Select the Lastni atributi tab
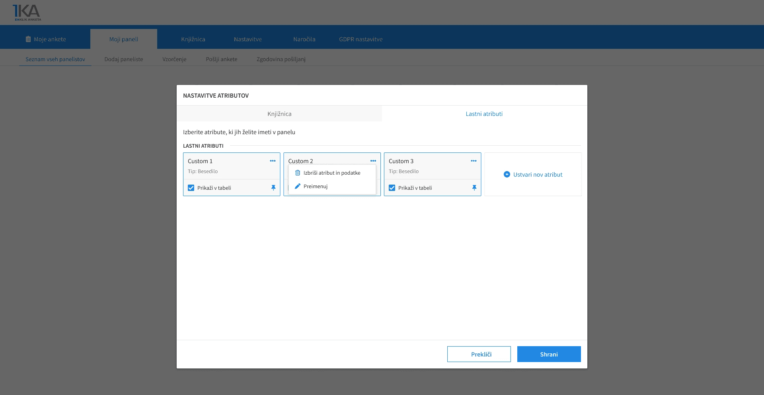The image size is (764, 395). (484, 114)
